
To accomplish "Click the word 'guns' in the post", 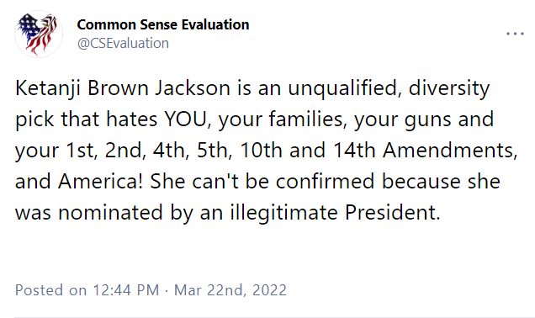I will [428, 120].
